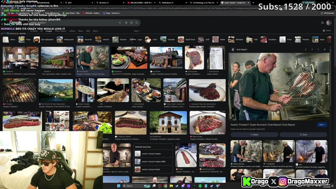Open the Learn more copyright link
The image size is (336, 189).
260,129
